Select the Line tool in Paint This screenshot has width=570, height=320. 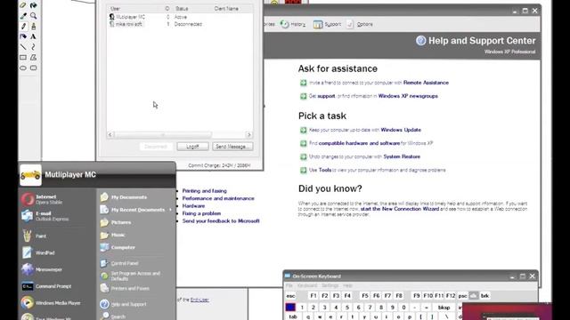[x=23, y=47]
